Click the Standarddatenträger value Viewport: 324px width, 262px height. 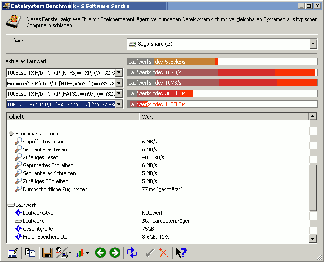pyautogui.click(x=166, y=221)
